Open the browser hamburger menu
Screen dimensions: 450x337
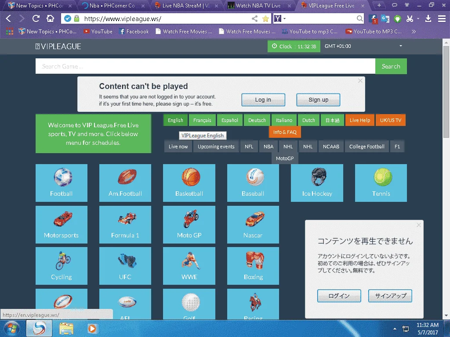(442, 19)
